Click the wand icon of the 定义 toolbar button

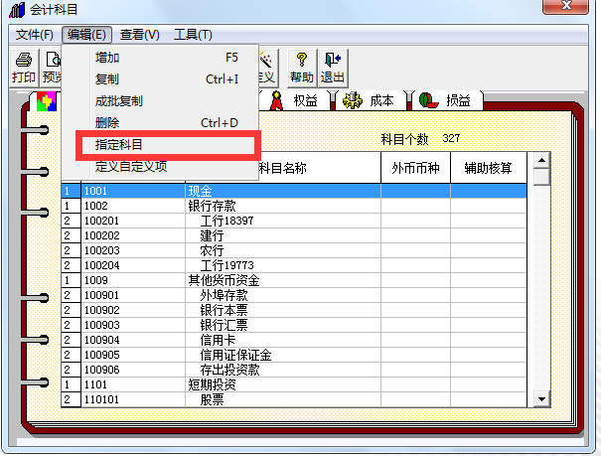click(x=265, y=60)
